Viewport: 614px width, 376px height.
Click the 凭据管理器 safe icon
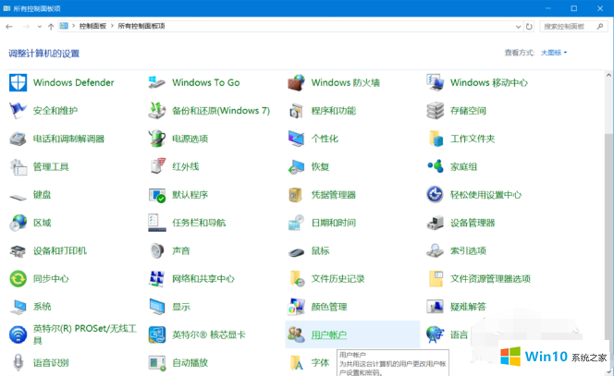point(296,195)
